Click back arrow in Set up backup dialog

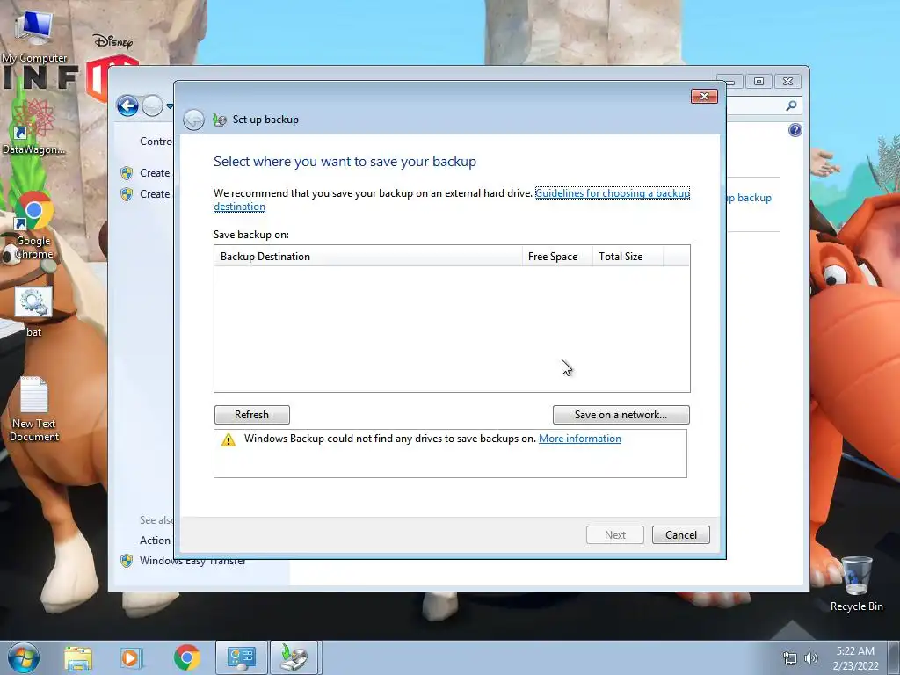click(x=194, y=120)
